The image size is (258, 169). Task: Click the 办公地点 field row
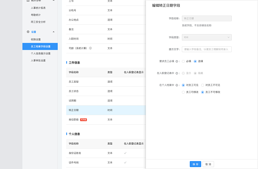point(106,20)
